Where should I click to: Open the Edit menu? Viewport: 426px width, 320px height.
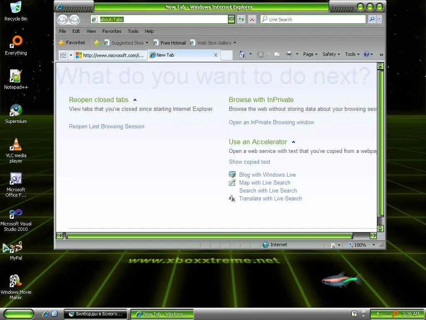coord(76,31)
